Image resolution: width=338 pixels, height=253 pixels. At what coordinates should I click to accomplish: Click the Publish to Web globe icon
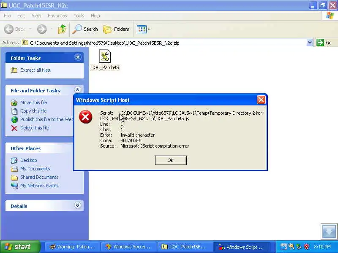[14, 120]
